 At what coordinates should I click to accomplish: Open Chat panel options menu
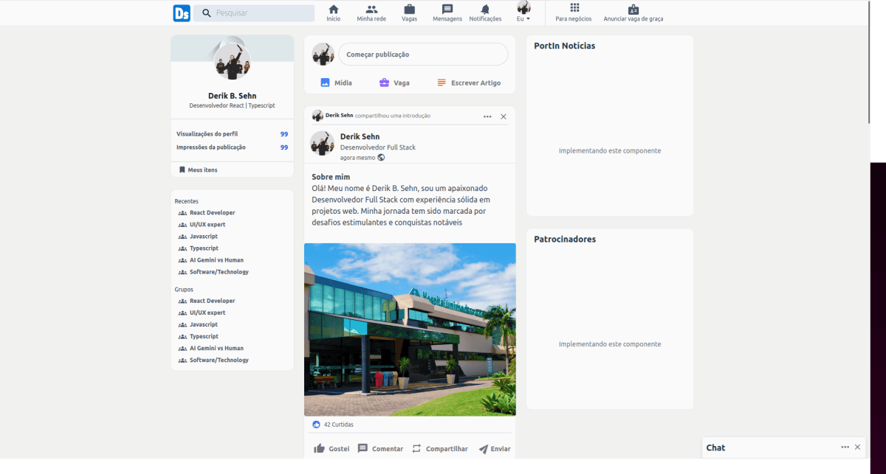pyautogui.click(x=845, y=447)
